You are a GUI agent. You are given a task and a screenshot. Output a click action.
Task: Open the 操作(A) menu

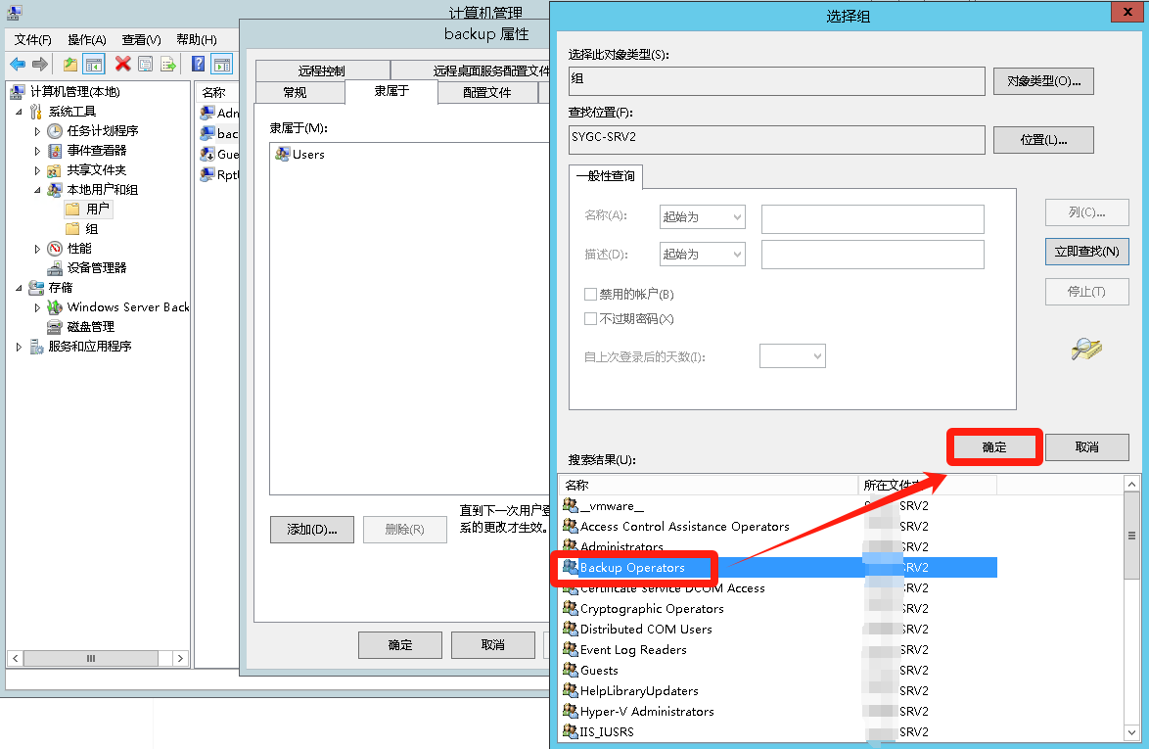[86, 40]
